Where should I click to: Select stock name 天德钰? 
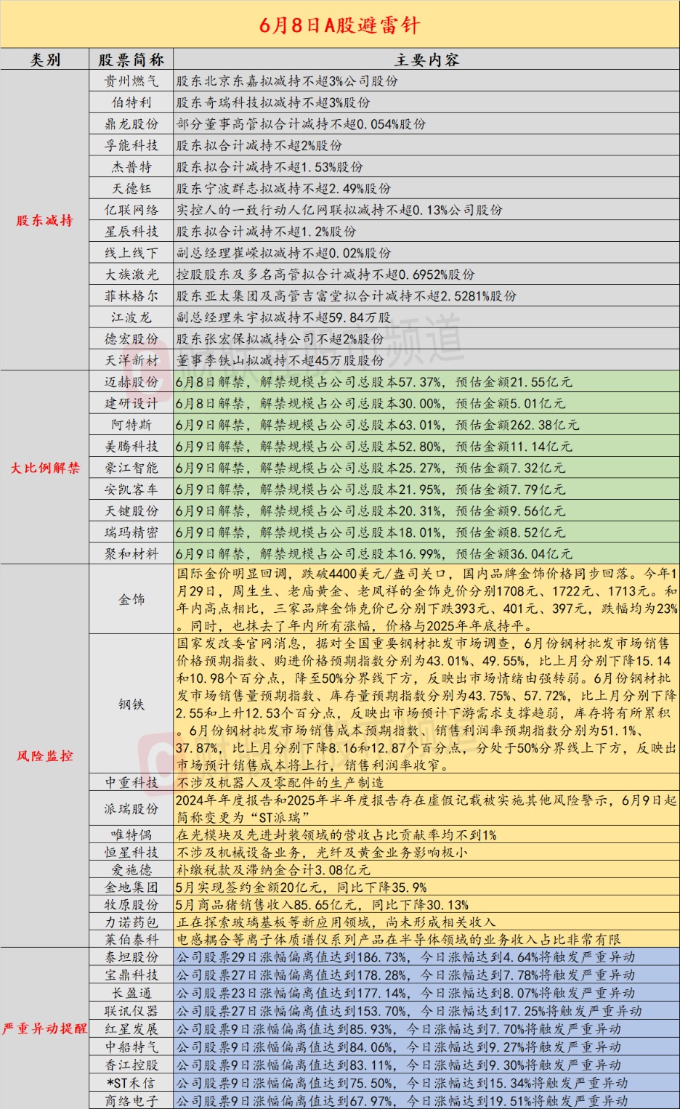(x=131, y=188)
